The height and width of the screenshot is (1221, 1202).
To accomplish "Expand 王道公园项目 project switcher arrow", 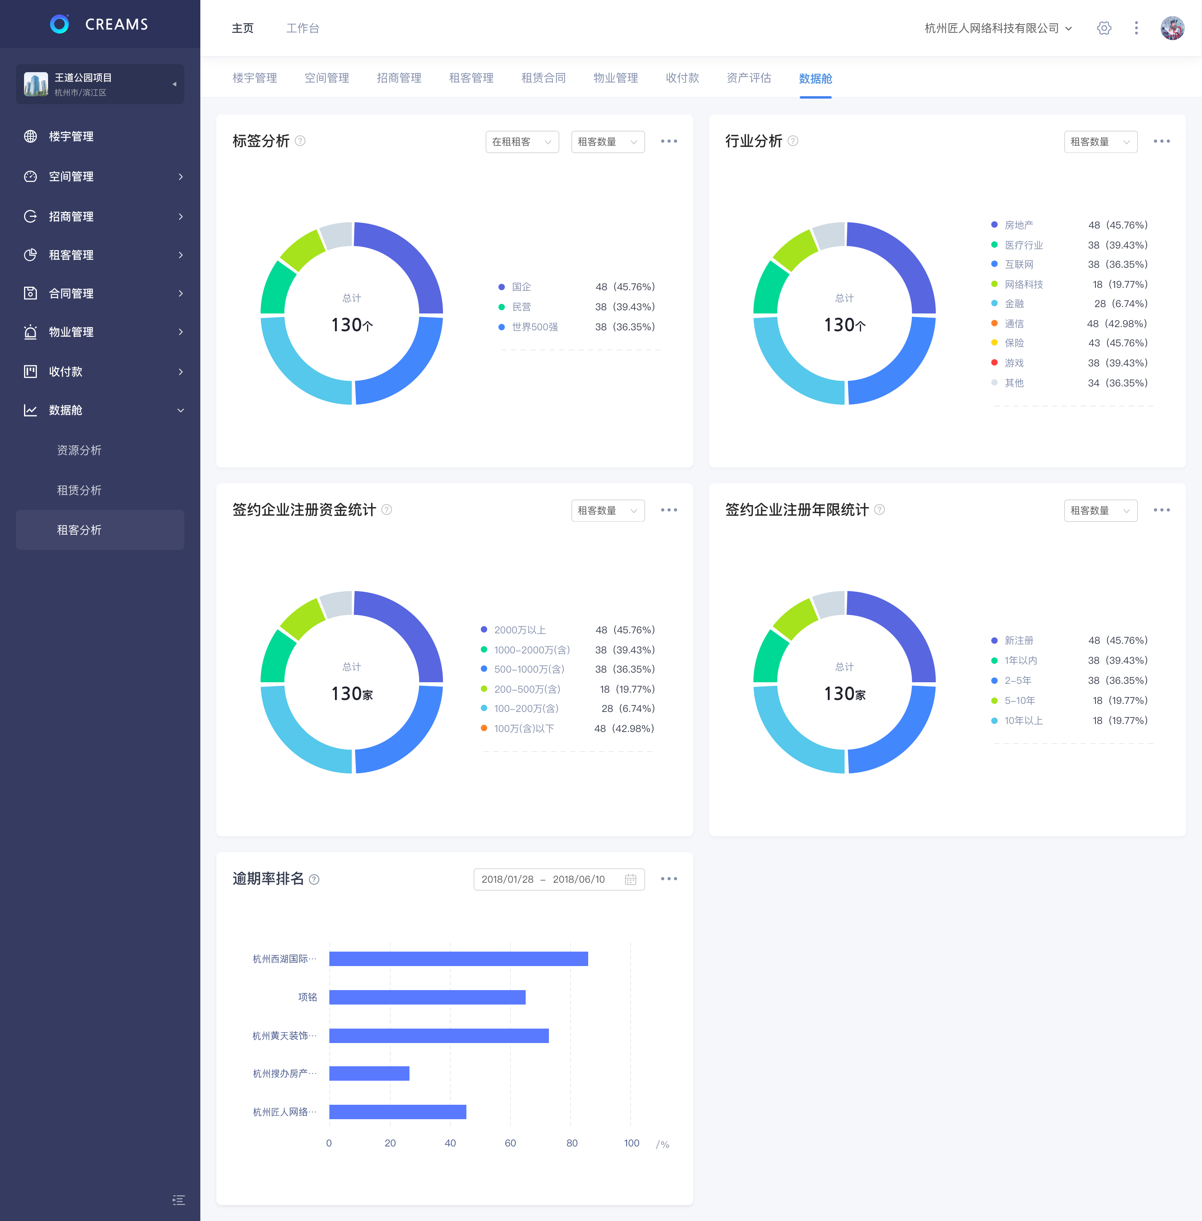I will coord(174,84).
